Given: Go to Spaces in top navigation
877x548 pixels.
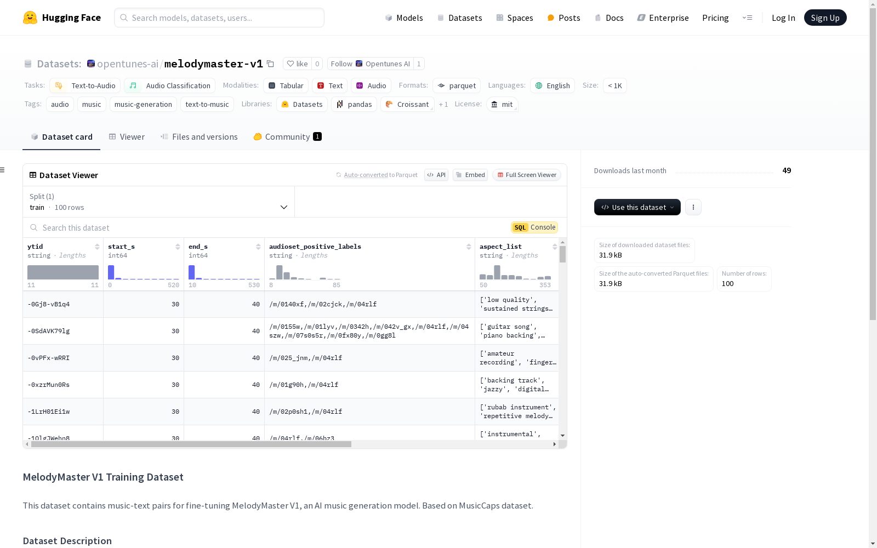Looking at the screenshot, I should (515, 18).
